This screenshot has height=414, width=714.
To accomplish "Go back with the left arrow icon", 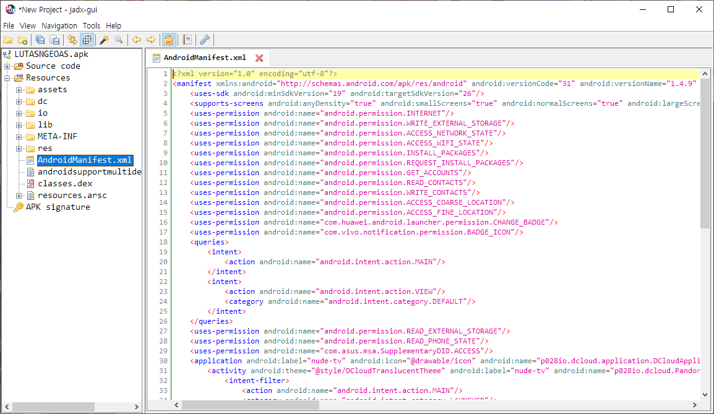I will coord(137,40).
